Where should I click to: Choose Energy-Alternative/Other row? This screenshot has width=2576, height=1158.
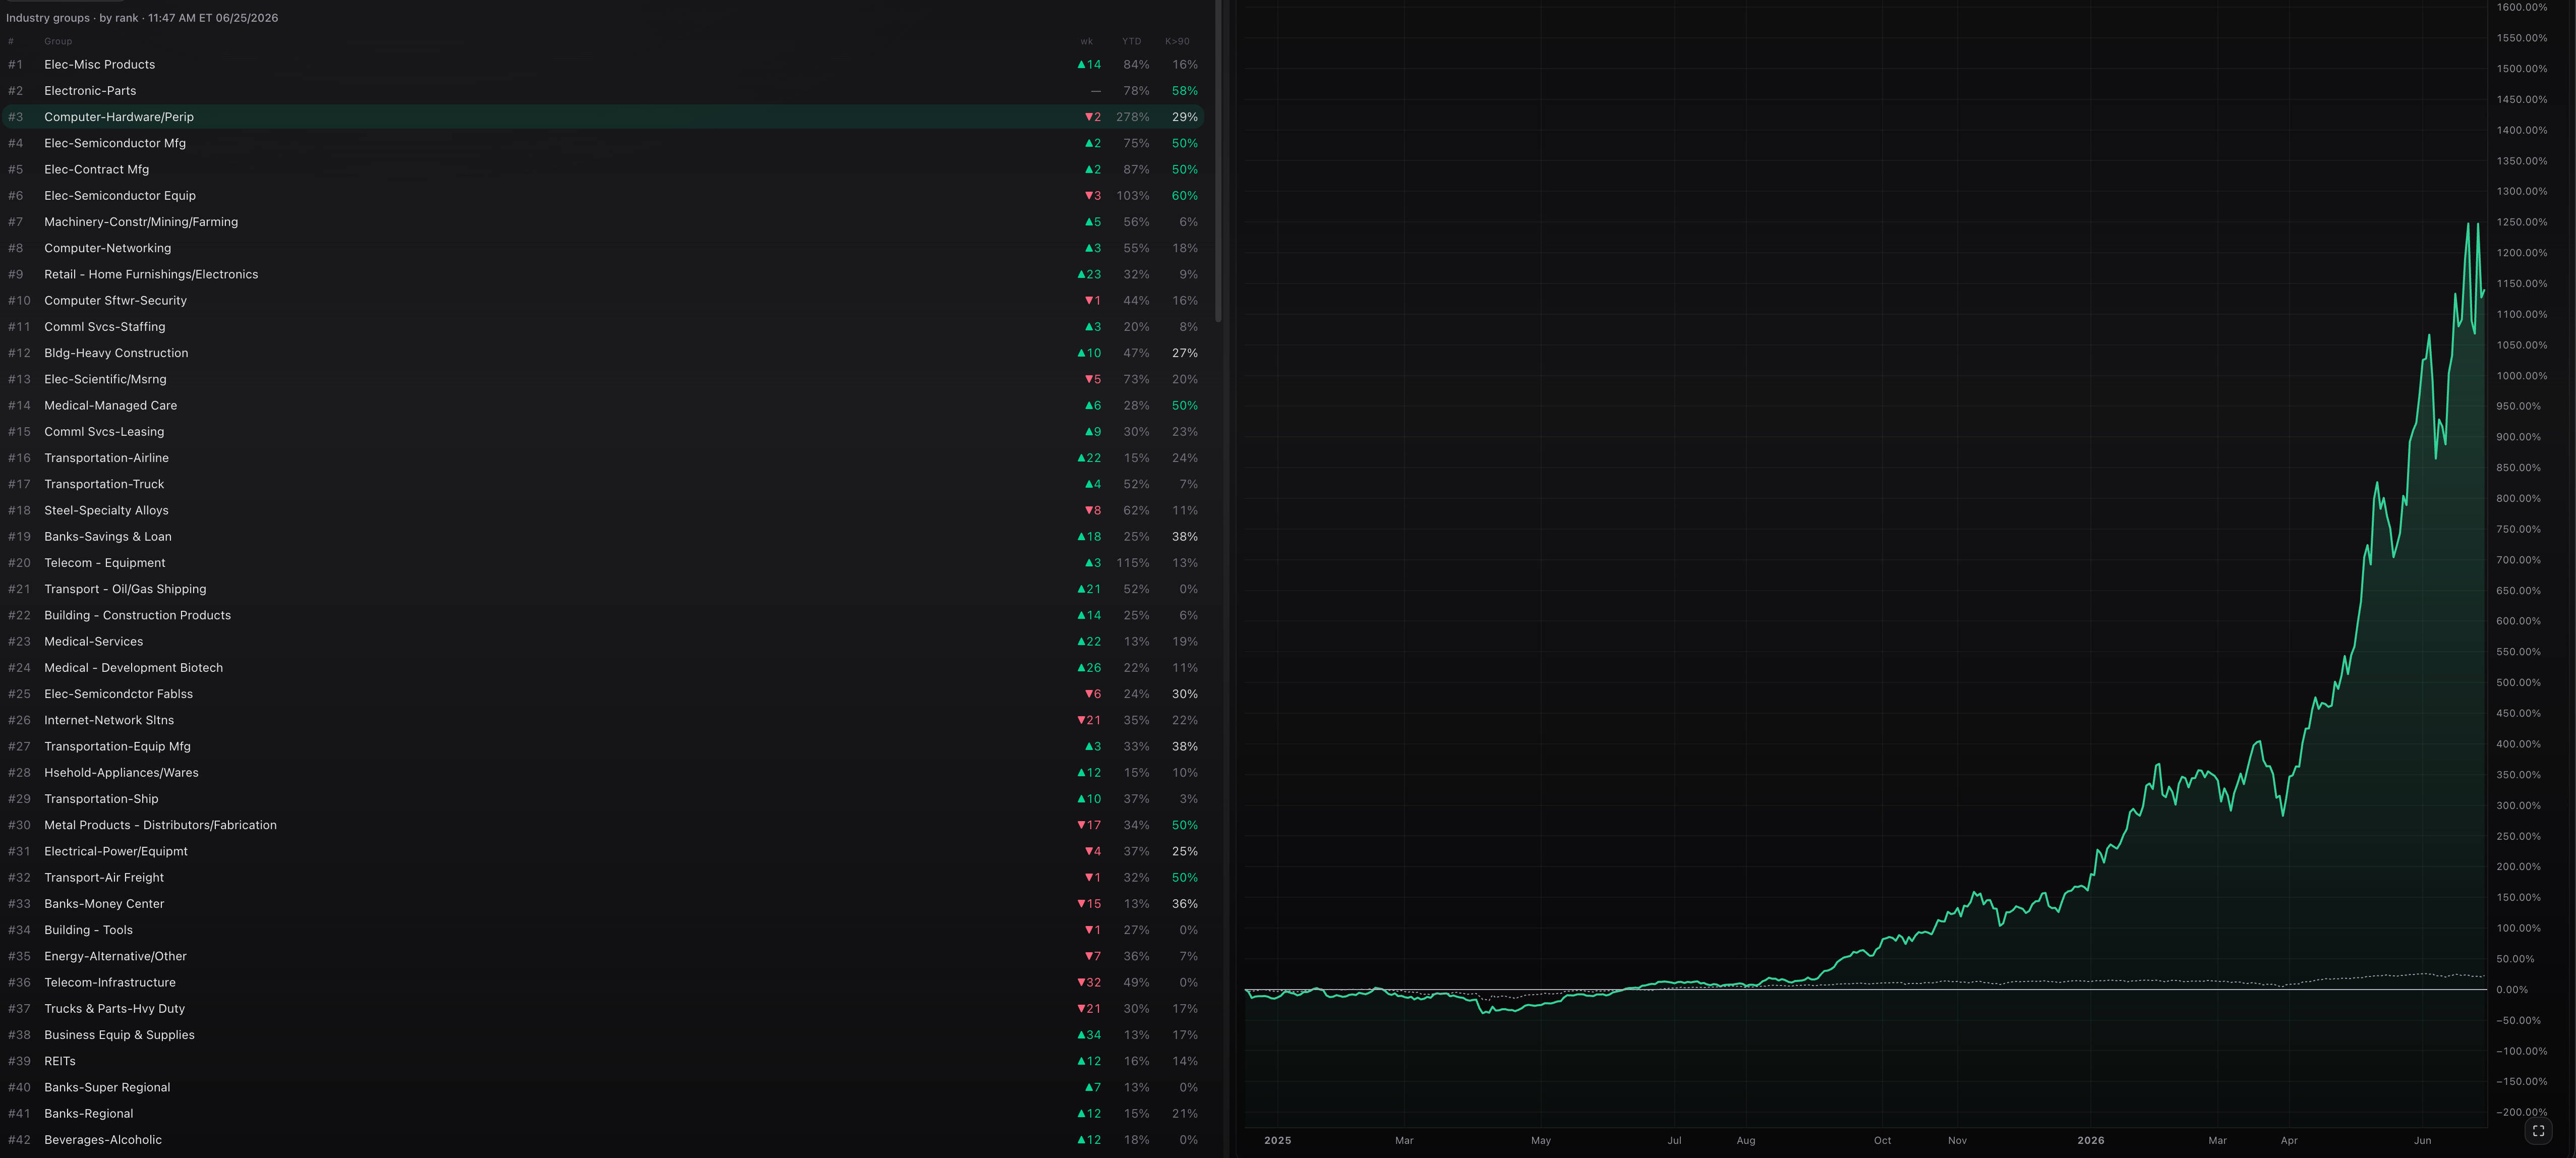tap(603, 957)
